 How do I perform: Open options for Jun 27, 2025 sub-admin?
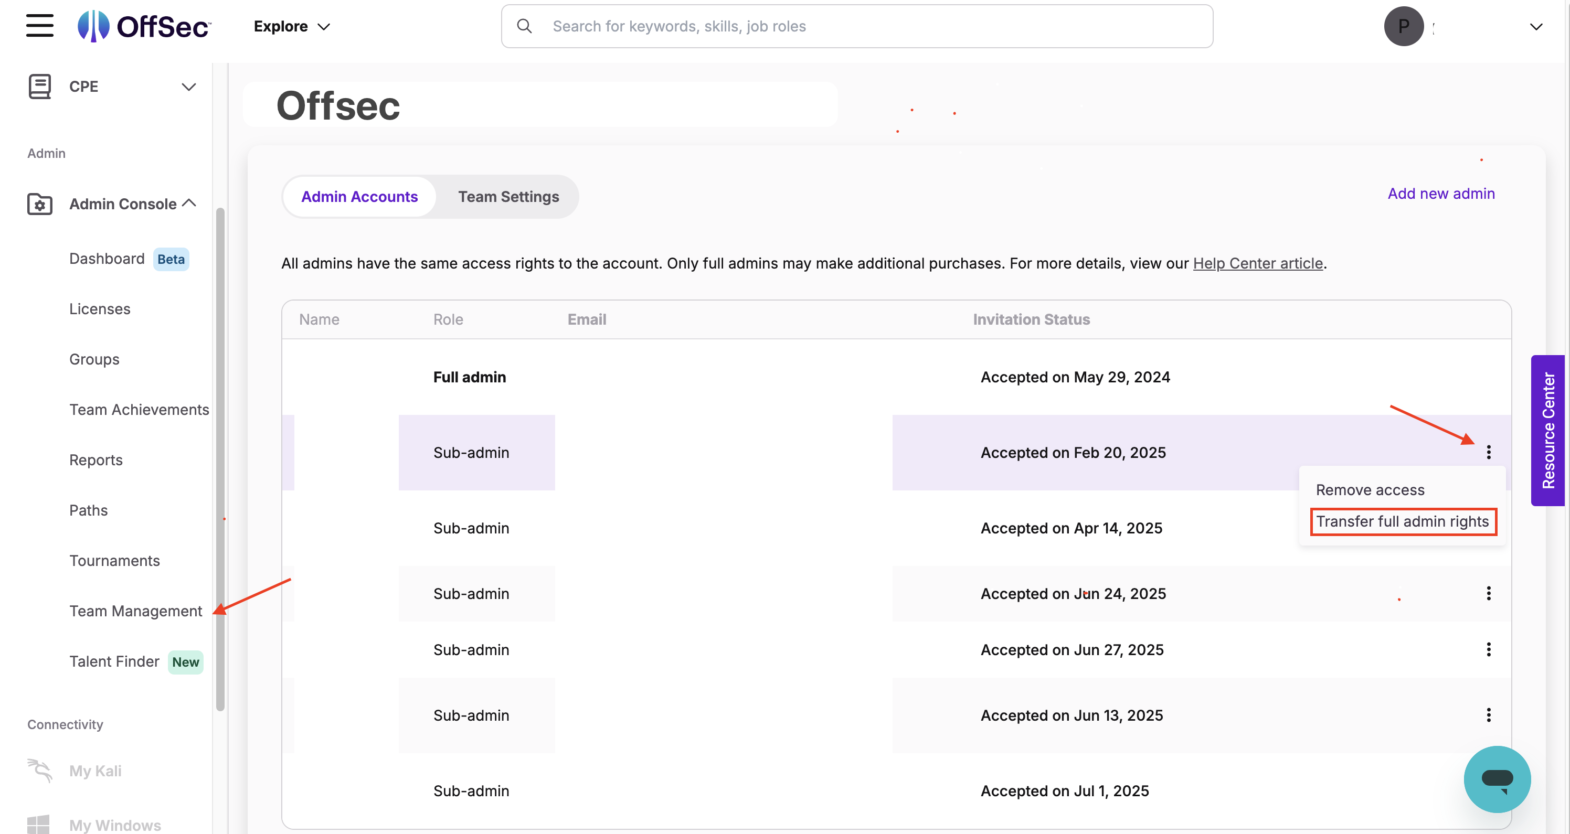coord(1488,649)
